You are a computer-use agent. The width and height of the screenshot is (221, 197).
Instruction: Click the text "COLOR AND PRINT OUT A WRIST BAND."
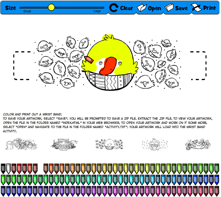(x=32, y=114)
